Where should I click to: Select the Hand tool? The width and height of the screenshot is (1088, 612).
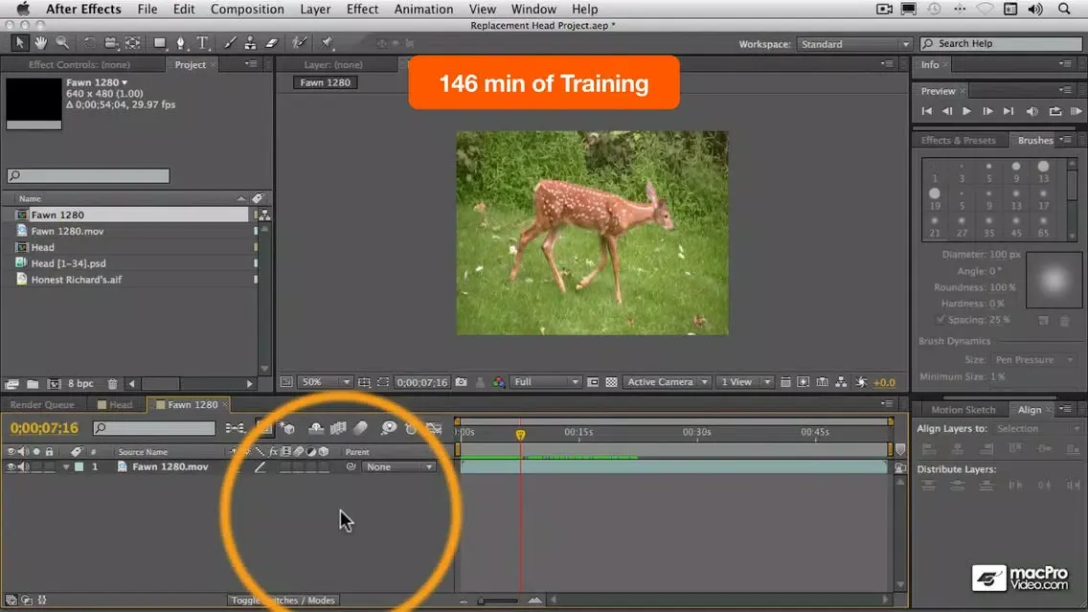click(41, 43)
